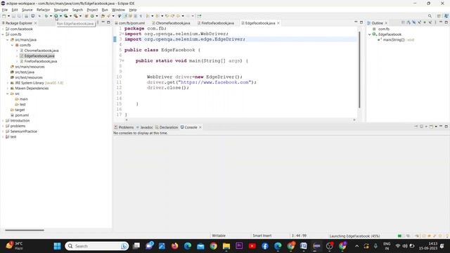Image resolution: width=450 pixels, height=253 pixels.
Task: Click the Facebook icon in the taskbar
Action: pos(265,246)
